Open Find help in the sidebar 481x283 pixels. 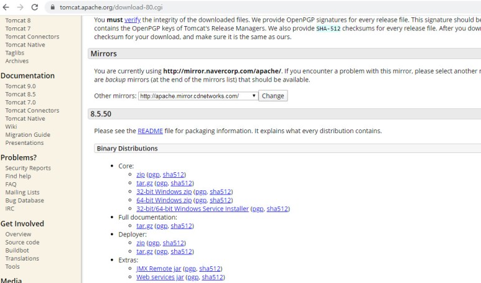point(18,176)
